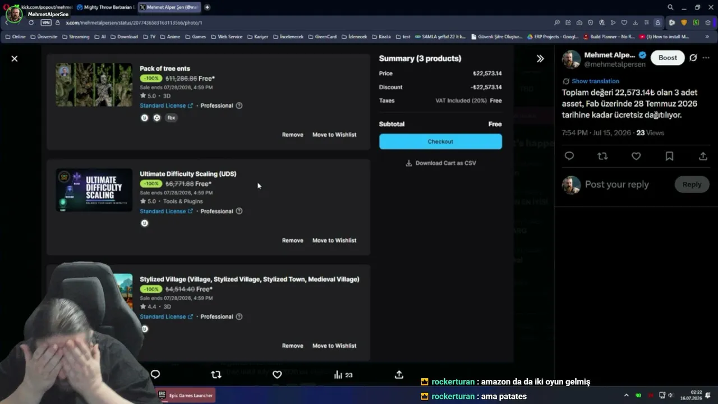Open the ERP Projects bookmark

click(x=553, y=36)
